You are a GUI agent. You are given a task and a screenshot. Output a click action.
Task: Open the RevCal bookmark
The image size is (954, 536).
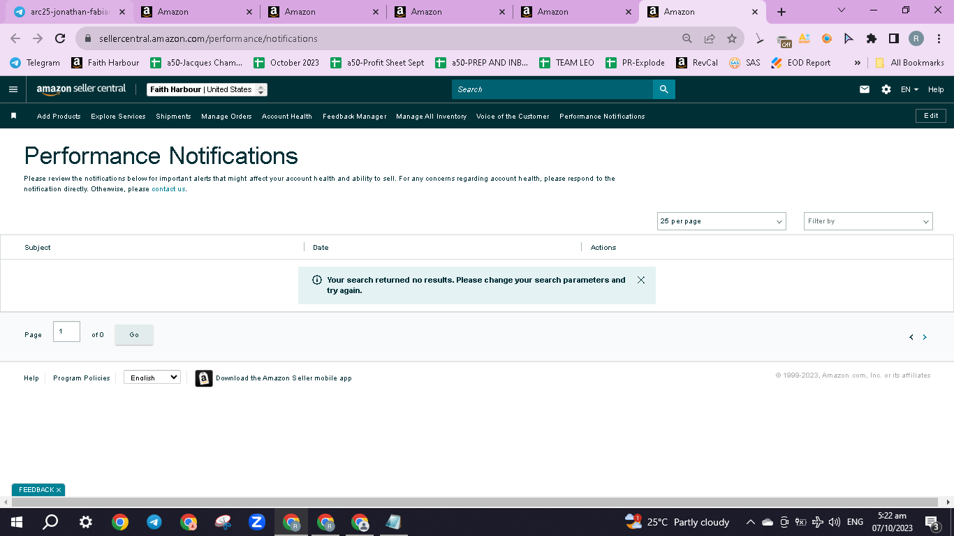point(697,63)
